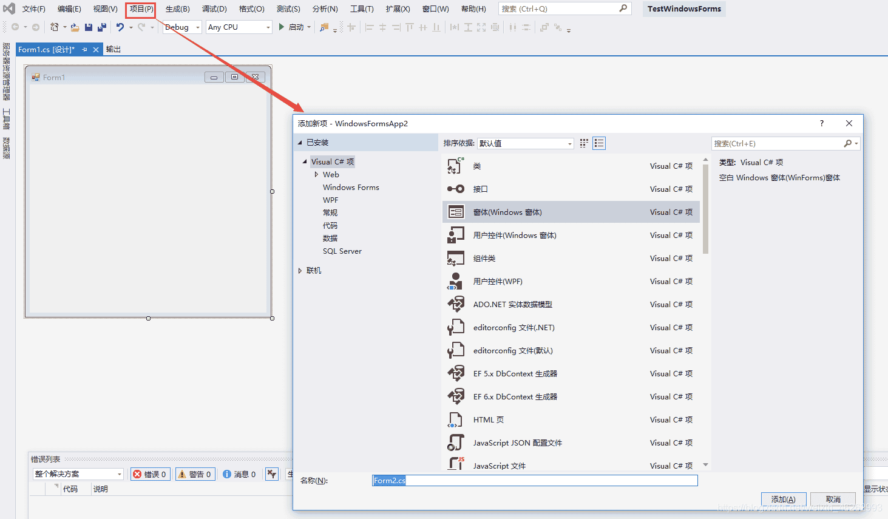
Task: Click 取消 to dismiss the dialog
Action: pyautogui.click(x=833, y=498)
